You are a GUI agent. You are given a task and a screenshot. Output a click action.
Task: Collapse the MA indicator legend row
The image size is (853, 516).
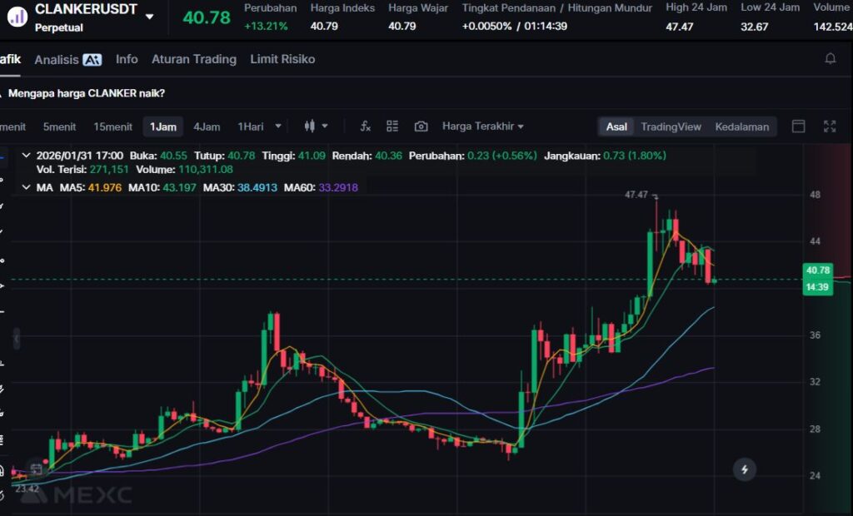[26, 188]
